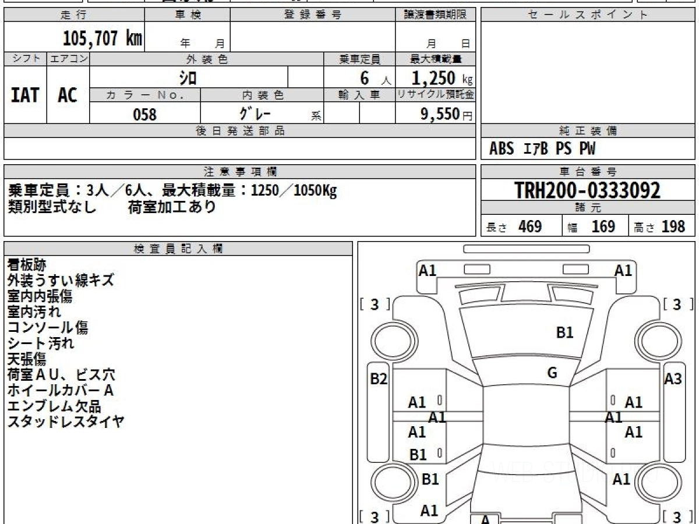
Task: Select the ABS エアB PS PW equipment text
Action: pos(542,149)
